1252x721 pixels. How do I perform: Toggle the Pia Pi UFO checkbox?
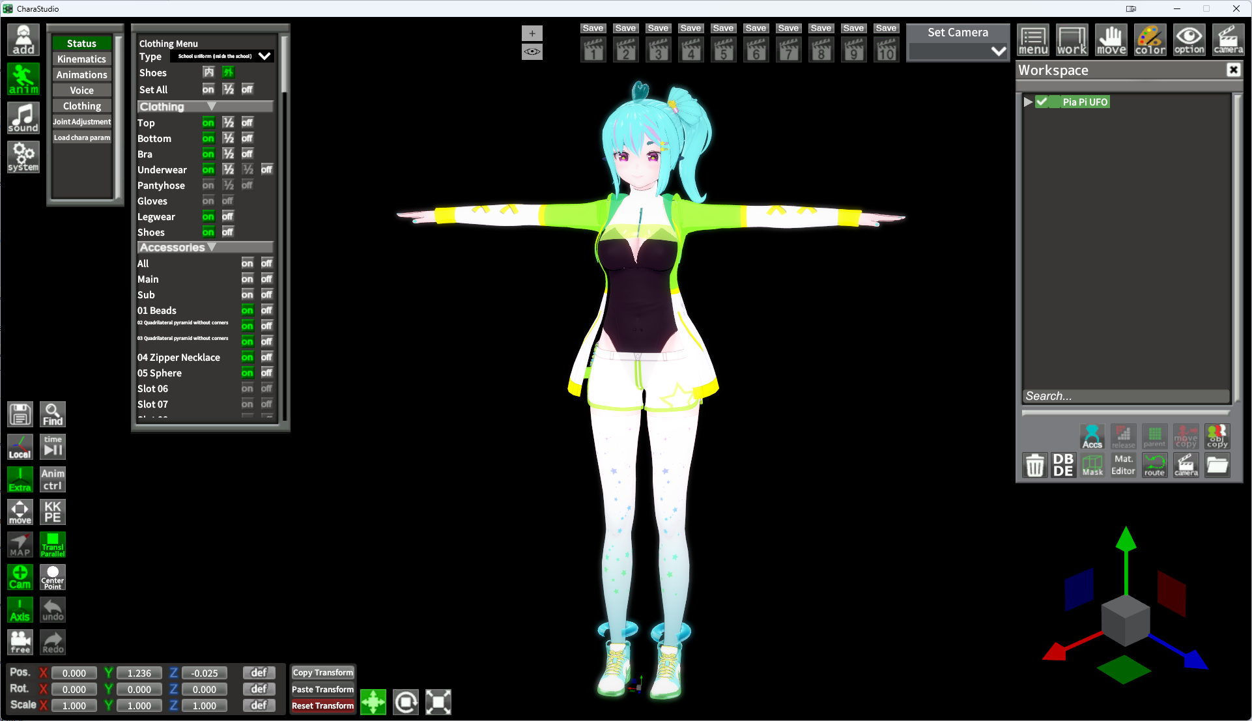tap(1042, 102)
